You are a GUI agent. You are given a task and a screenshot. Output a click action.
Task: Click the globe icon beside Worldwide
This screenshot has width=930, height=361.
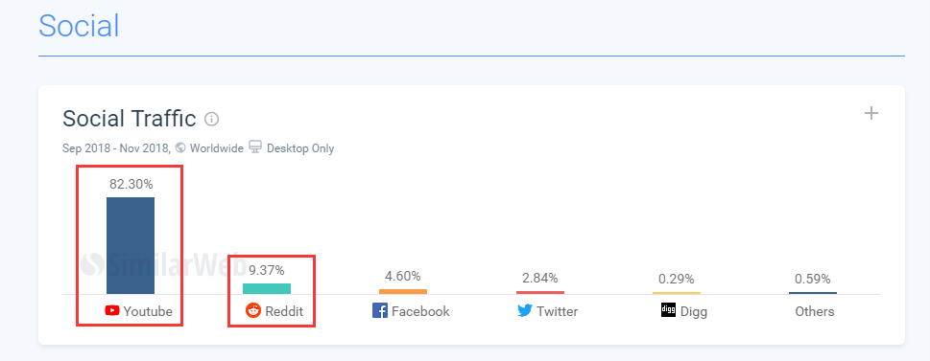[x=180, y=147]
